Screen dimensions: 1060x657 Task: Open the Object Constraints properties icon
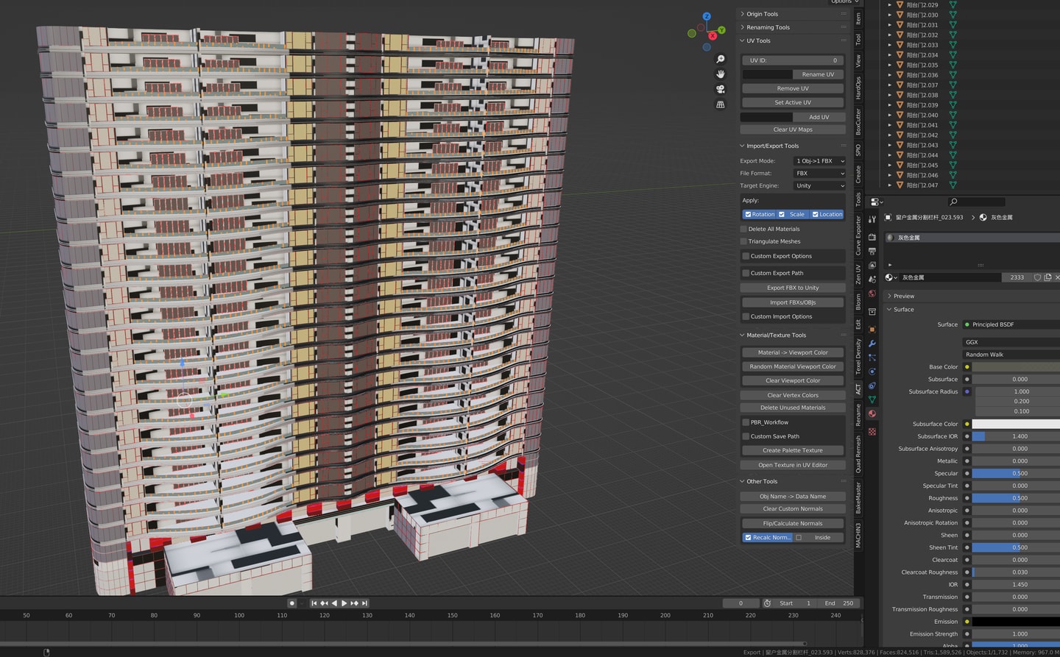[872, 386]
